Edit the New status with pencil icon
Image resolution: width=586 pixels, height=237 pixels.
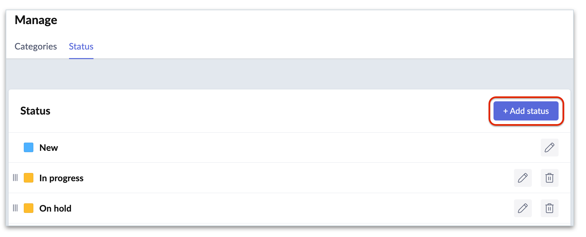[x=549, y=148]
